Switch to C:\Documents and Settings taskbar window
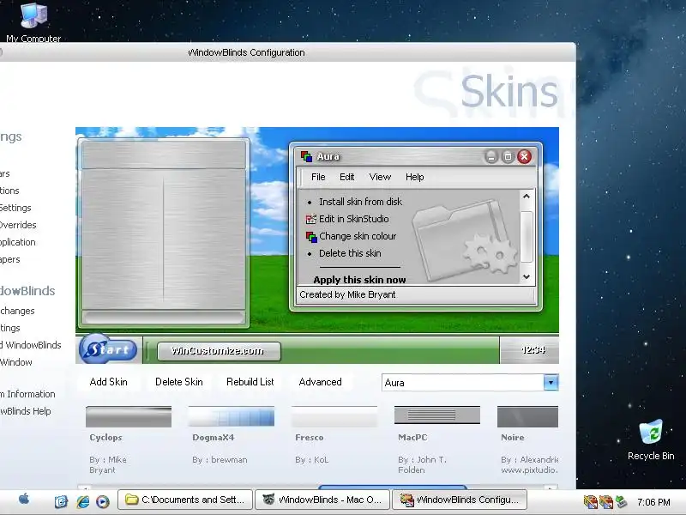Screen dimensions: 686x515 (185, 500)
